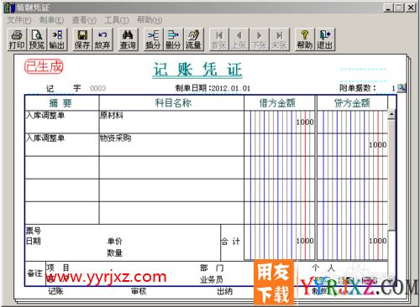Click scroll up arrow of voucher table

coord(391,114)
